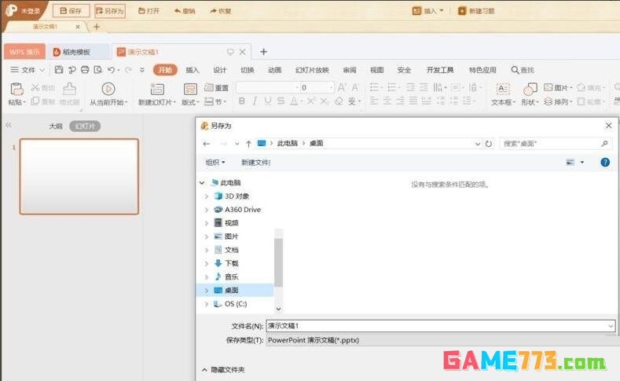Click the Text Box (文本框) icon
The height and width of the screenshot is (381, 620).
(503, 89)
